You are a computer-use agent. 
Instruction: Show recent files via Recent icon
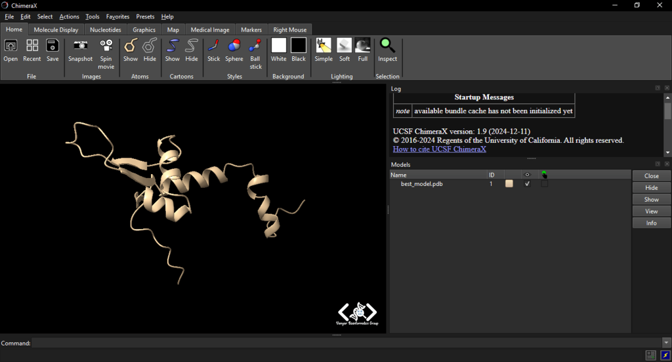(31, 50)
